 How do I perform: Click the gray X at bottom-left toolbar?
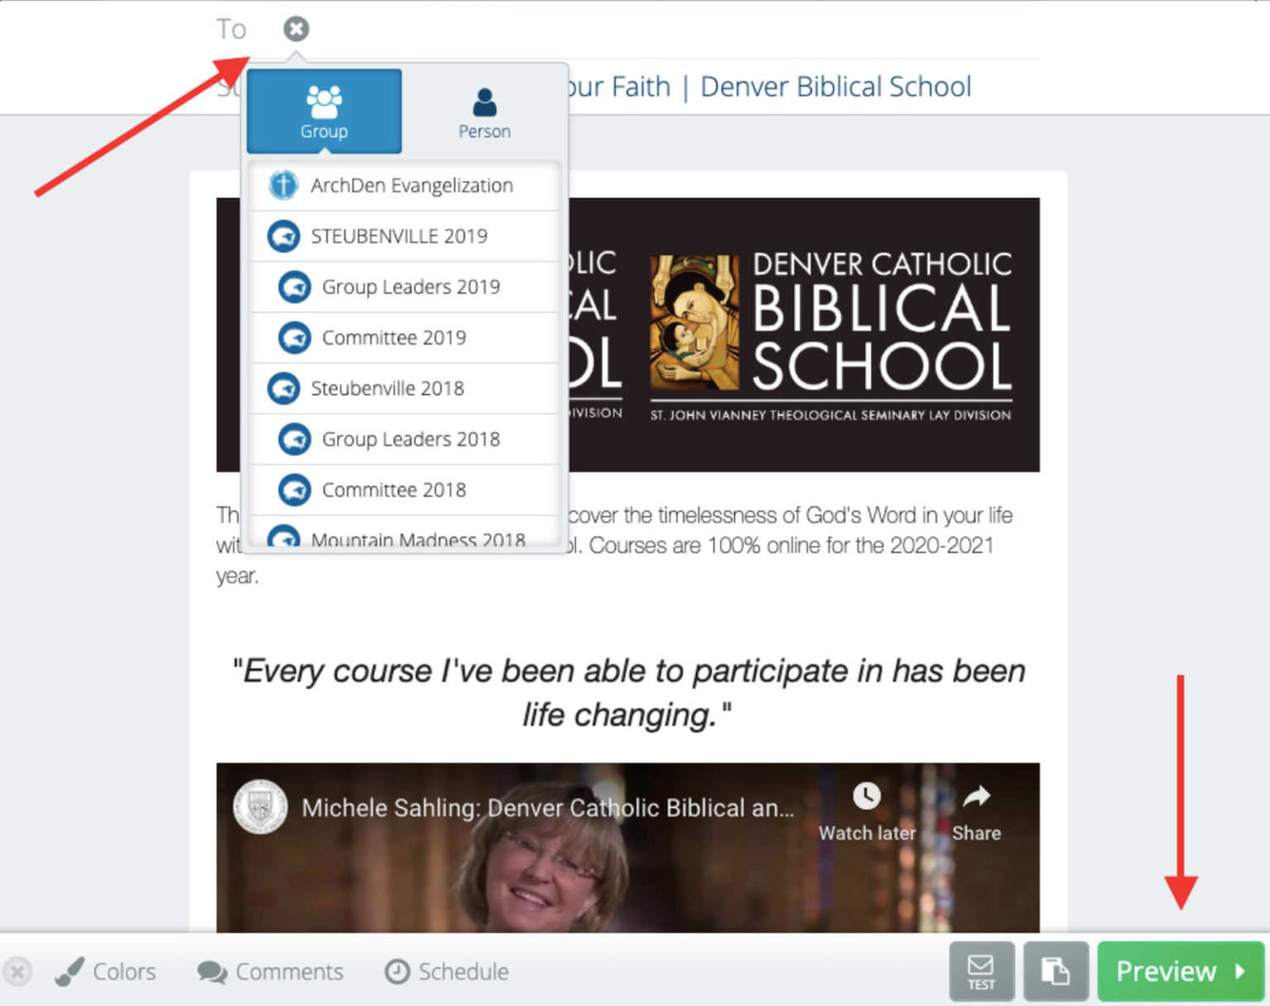pyautogui.click(x=18, y=971)
